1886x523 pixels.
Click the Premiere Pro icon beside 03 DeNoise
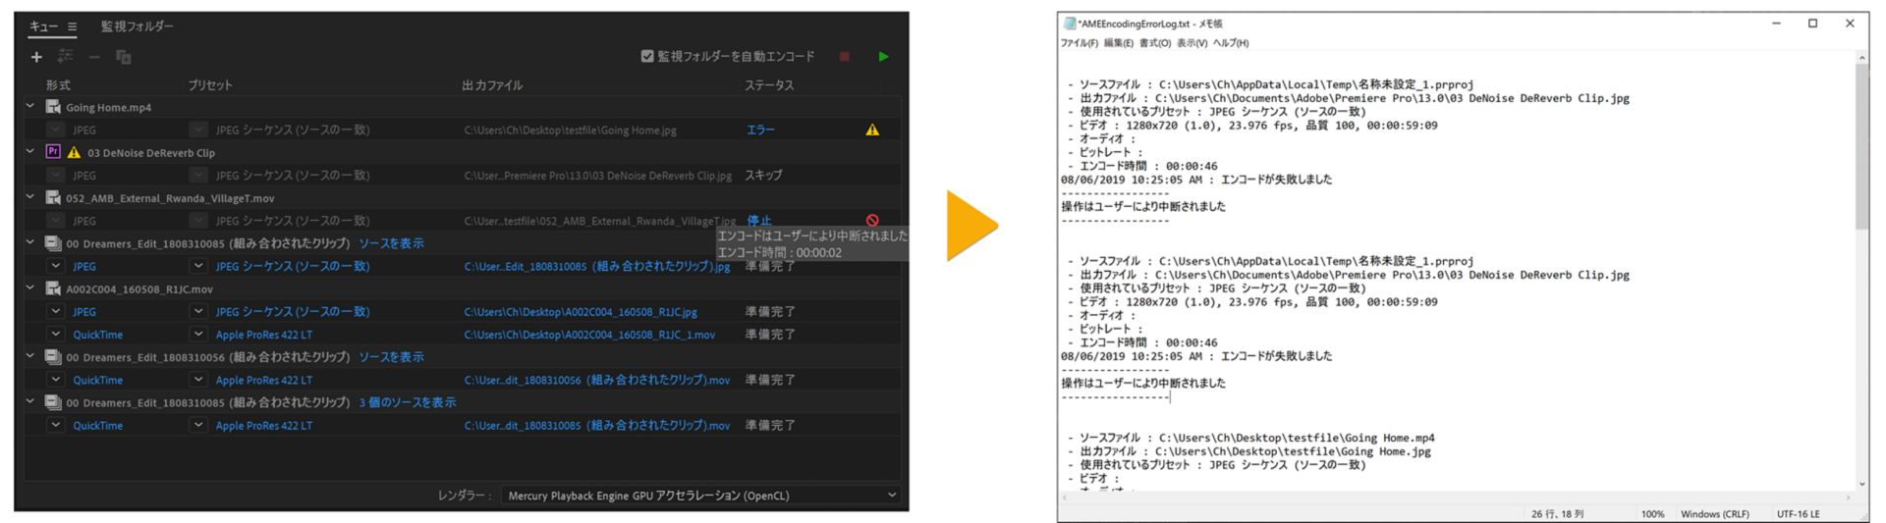tap(54, 152)
